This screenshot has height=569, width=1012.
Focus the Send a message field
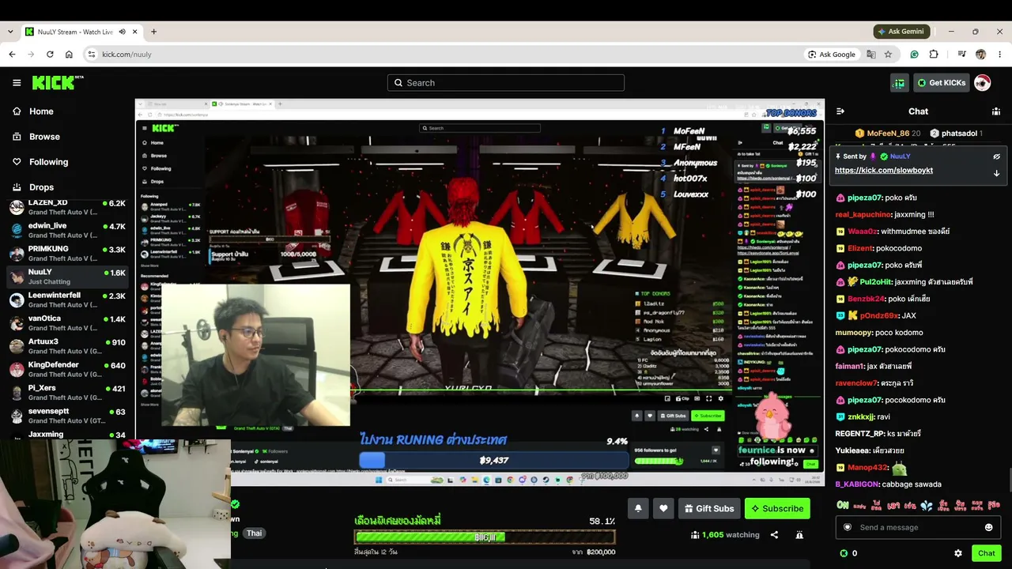[918, 527]
